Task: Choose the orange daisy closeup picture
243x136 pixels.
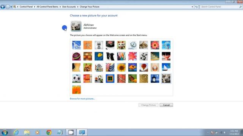Action: pyautogui.click(x=76, y=90)
